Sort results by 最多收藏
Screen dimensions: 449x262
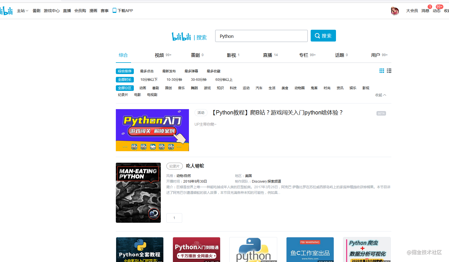pyautogui.click(x=213, y=71)
